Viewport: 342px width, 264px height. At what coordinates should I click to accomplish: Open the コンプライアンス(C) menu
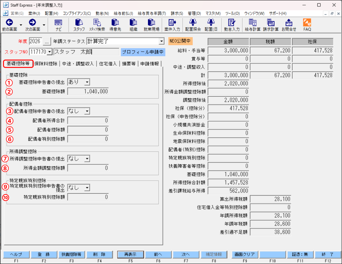point(77,13)
